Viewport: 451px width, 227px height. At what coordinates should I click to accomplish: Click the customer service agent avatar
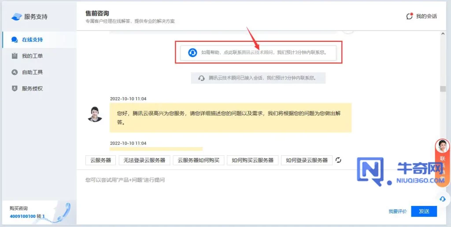pyautogui.click(x=95, y=114)
